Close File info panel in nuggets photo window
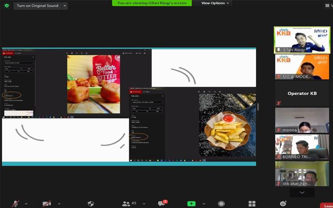The image size is (333, 208). [33, 57]
